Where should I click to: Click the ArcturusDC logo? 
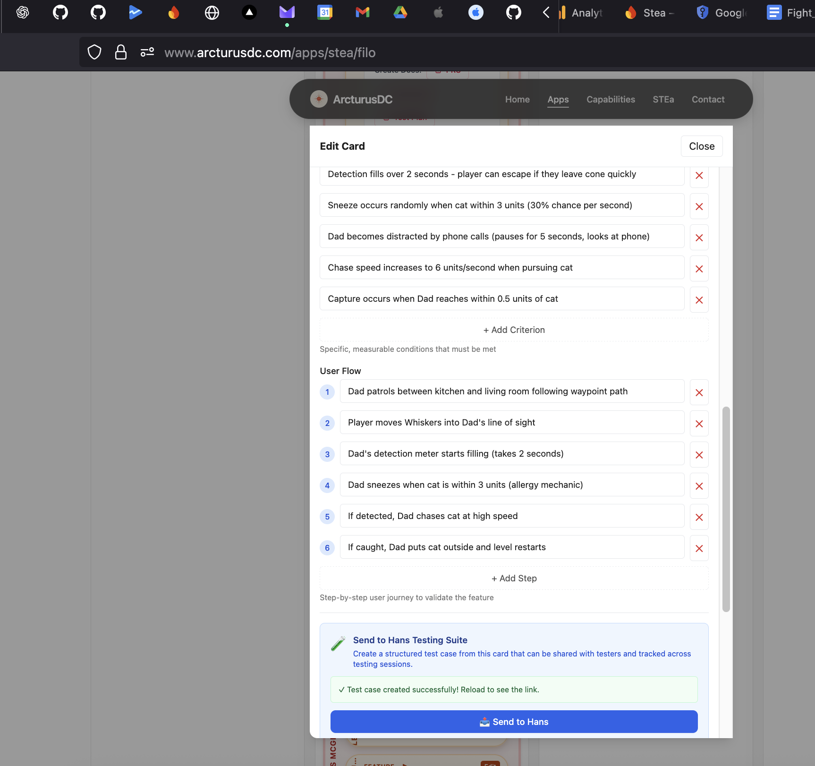click(351, 99)
